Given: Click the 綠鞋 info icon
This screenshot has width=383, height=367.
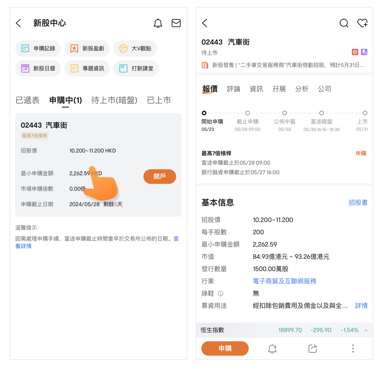Looking at the screenshot, I should pos(220,294).
